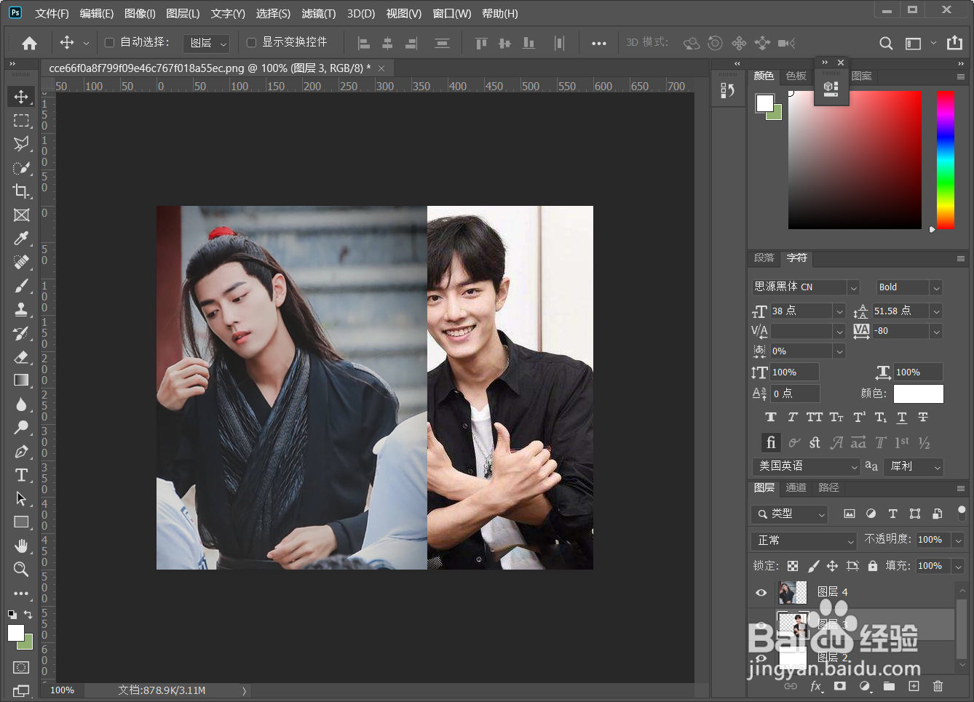Image resolution: width=974 pixels, height=702 pixels.
Task: Select the Frame tool
Action: click(x=21, y=215)
